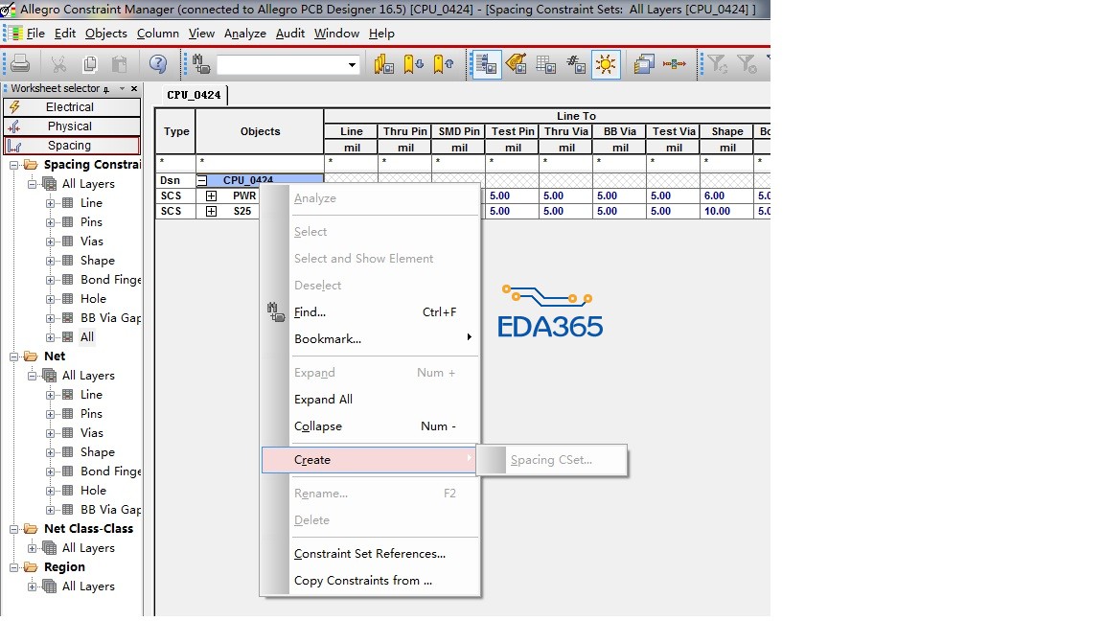Viewport: 1104px width, 621px height.
Task: Click the grid table toolbar icon
Action: (546, 64)
